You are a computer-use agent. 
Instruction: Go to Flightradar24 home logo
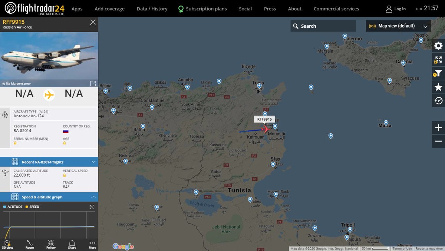[x=35, y=8]
